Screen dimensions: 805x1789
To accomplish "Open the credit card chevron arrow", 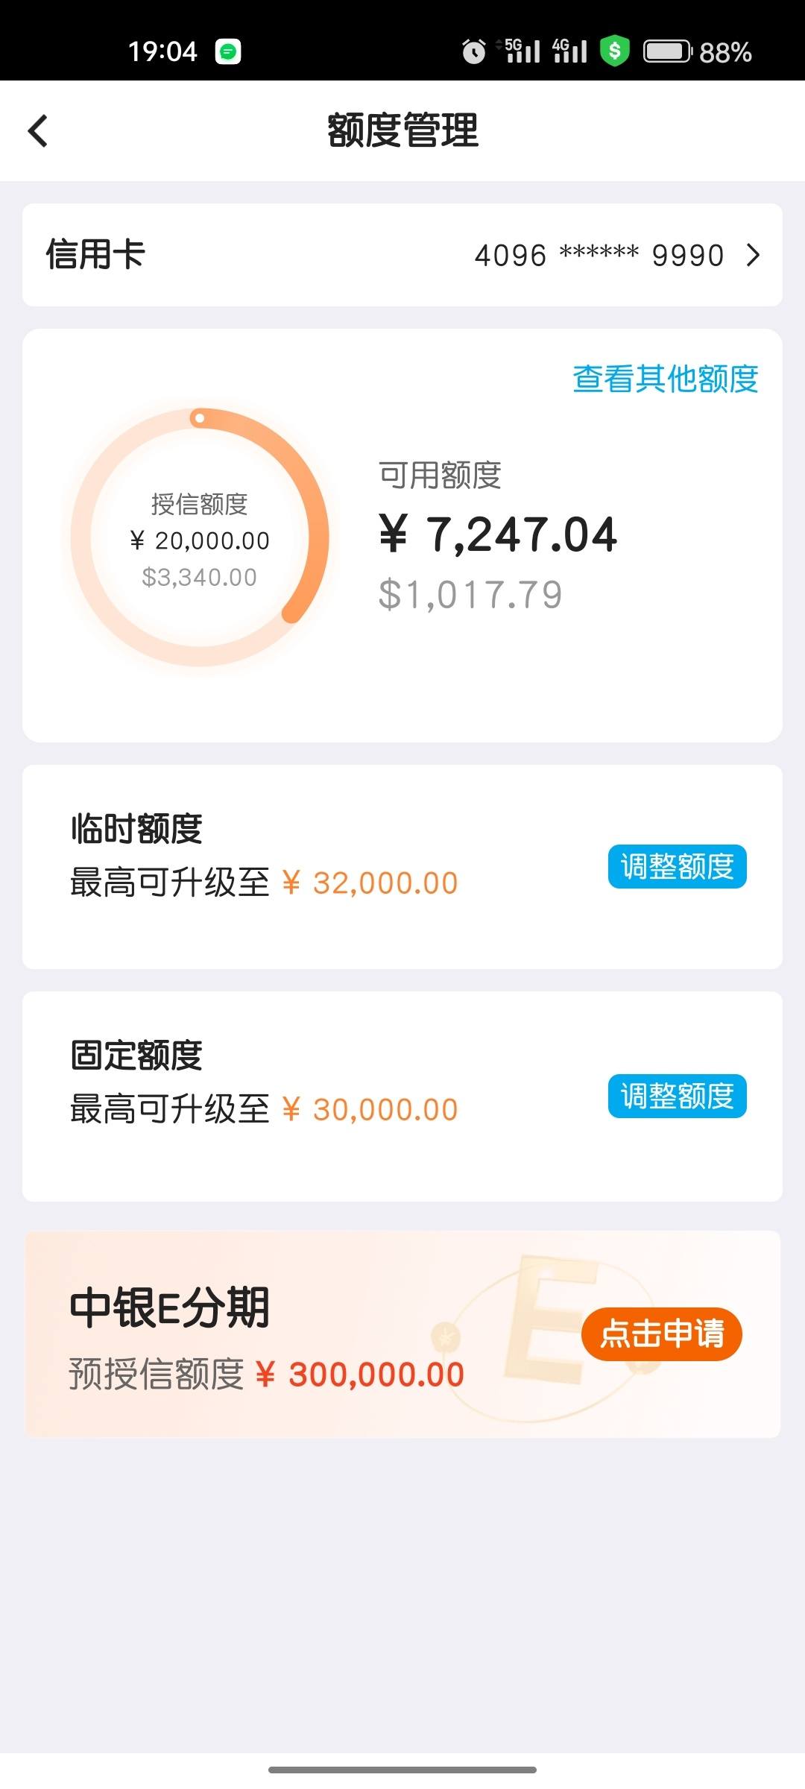I will 754,255.
